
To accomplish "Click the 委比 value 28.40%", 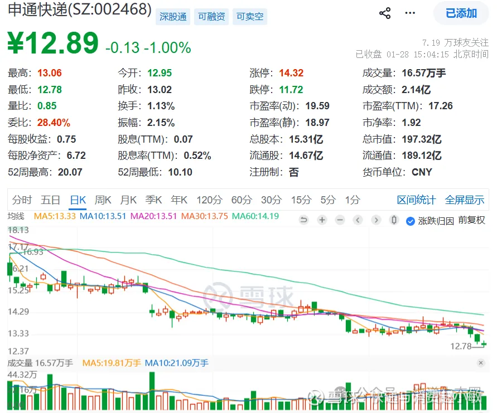I will coord(54,123).
